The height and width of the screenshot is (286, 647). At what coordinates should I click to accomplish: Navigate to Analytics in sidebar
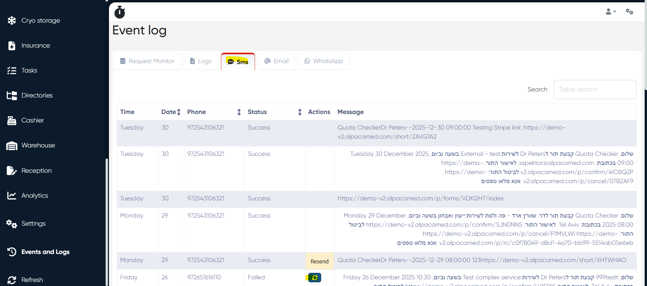(x=34, y=196)
